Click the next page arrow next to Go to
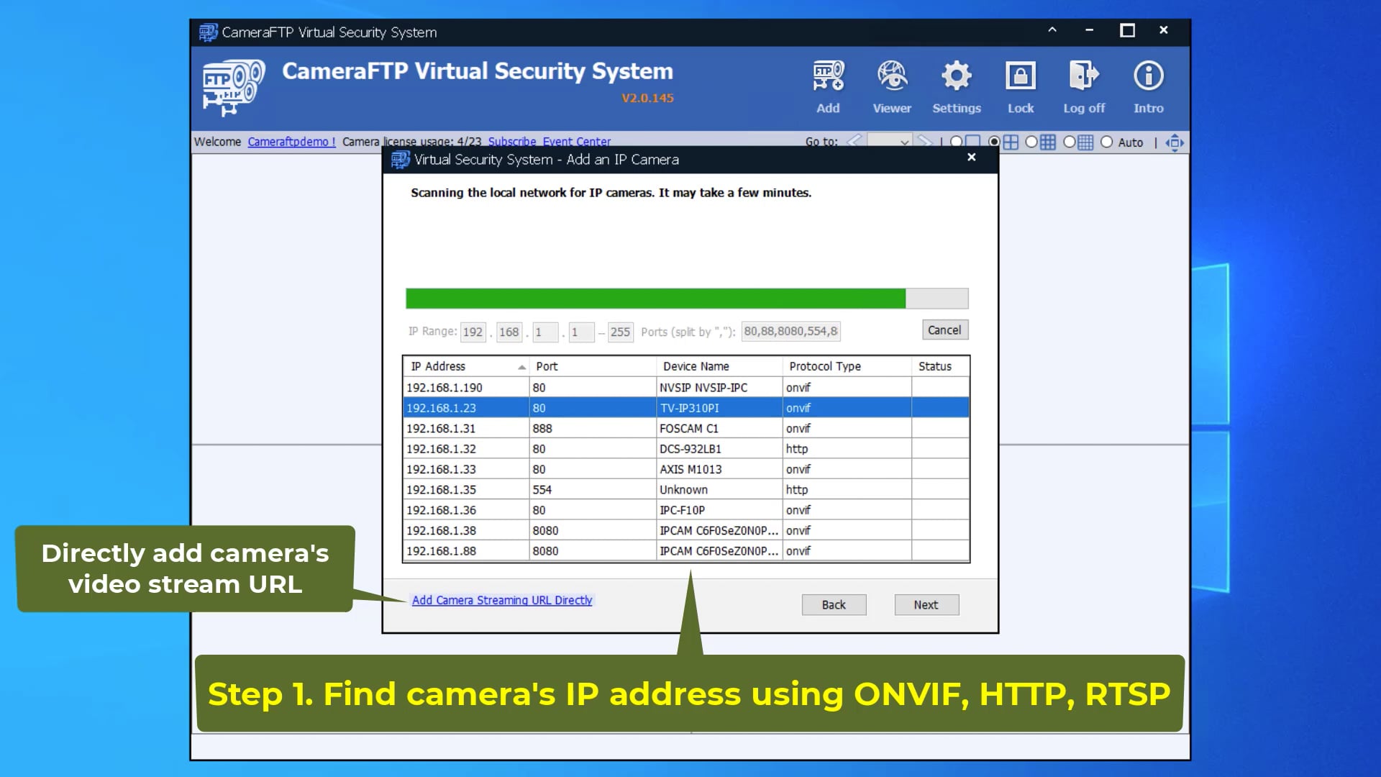The width and height of the screenshot is (1381, 777). [x=925, y=141]
